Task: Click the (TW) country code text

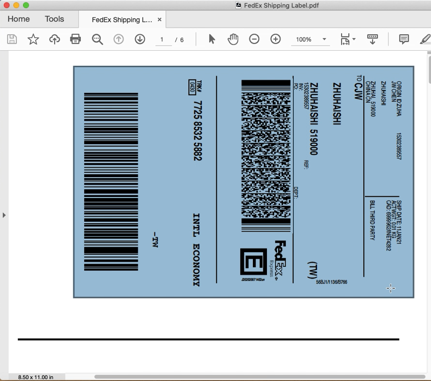Action: tap(313, 270)
